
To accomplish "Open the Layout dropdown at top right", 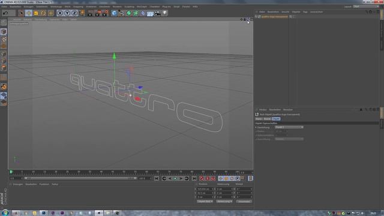I will click(366, 7).
